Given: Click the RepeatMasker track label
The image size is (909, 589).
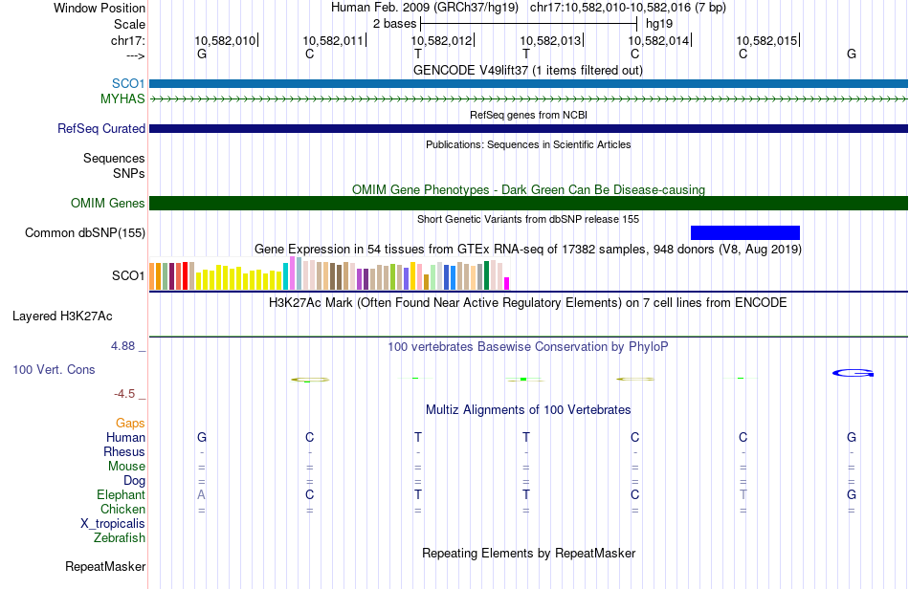Looking at the screenshot, I should (105, 566).
